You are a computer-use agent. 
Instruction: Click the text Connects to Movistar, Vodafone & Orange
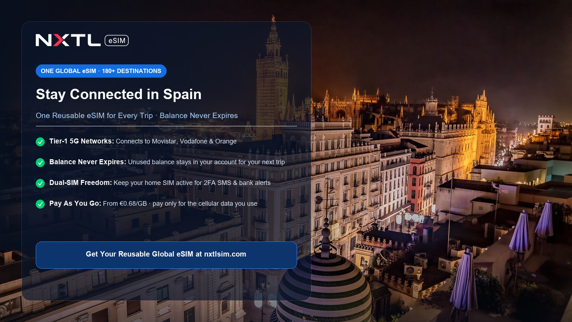(176, 141)
